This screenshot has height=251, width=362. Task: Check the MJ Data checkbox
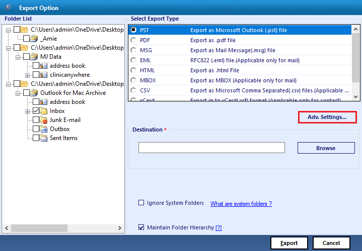26,56
